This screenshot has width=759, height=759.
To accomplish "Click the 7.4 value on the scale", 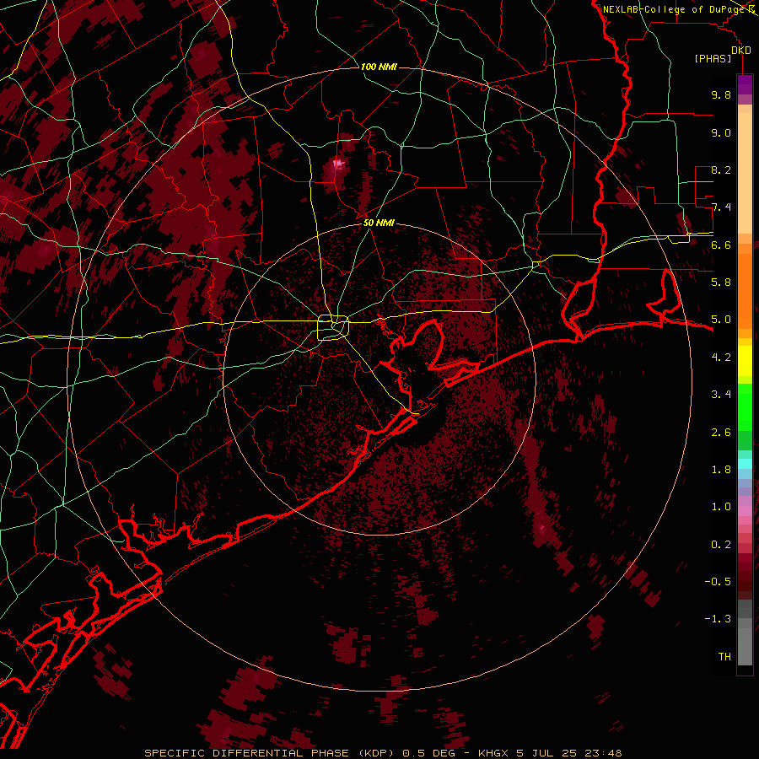I will [x=721, y=207].
